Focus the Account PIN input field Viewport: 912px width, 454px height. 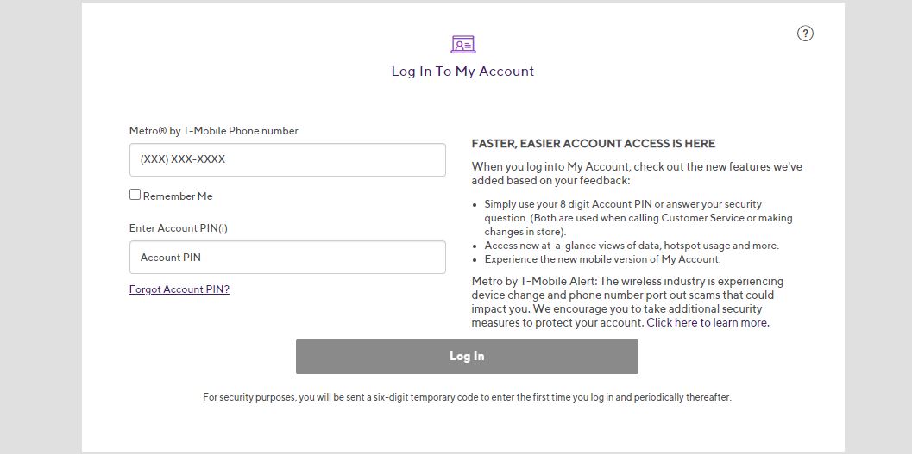287,258
